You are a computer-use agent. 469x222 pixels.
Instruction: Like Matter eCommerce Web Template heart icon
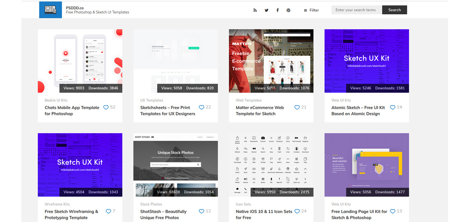pos(297,107)
